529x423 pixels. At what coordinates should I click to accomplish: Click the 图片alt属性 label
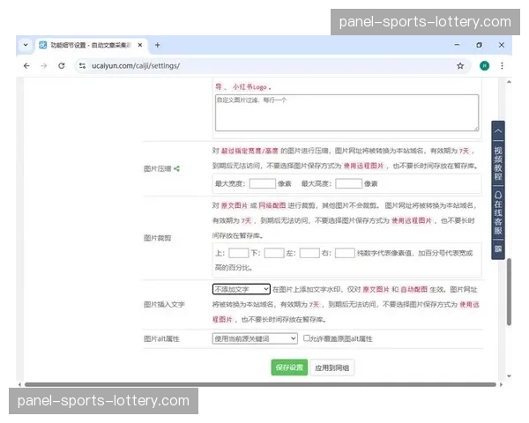coord(161,338)
